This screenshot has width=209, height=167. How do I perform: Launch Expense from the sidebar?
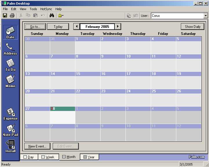point(10,114)
